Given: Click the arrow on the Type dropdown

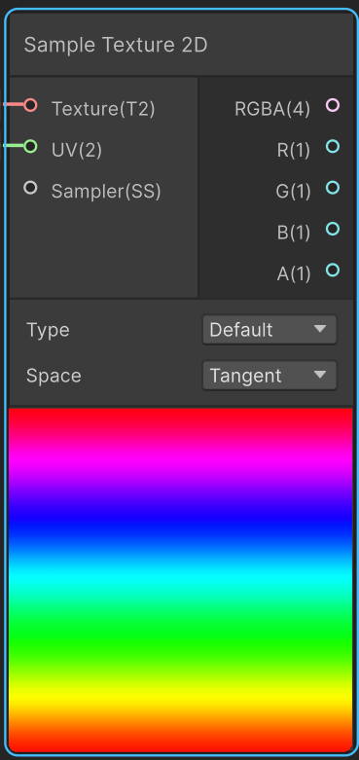Looking at the screenshot, I should click(x=320, y=329).
